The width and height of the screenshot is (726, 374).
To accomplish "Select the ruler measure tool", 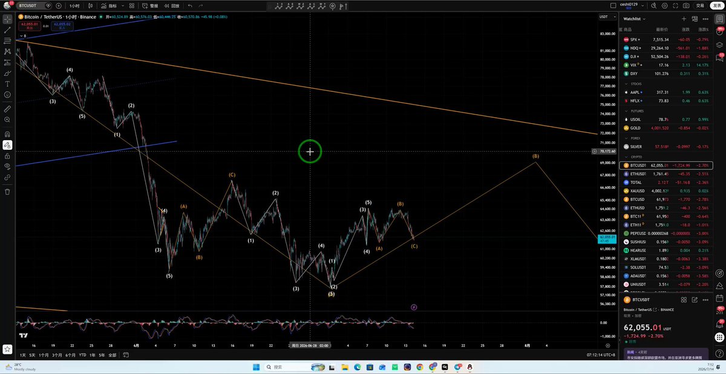I will point(7,109).
